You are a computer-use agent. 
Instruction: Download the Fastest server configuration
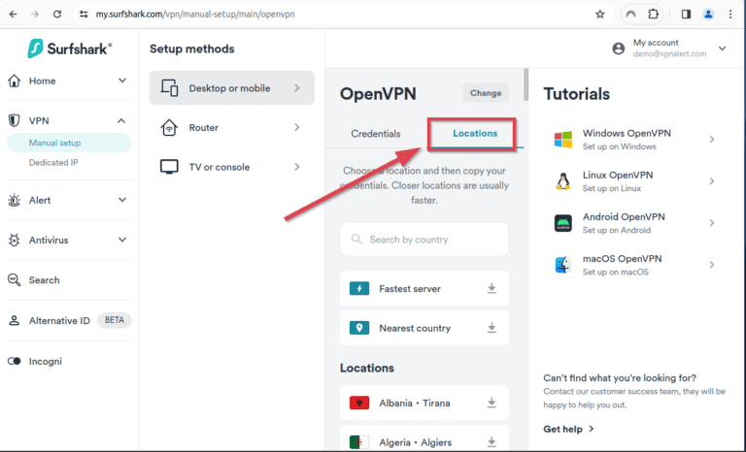[492, 288]
